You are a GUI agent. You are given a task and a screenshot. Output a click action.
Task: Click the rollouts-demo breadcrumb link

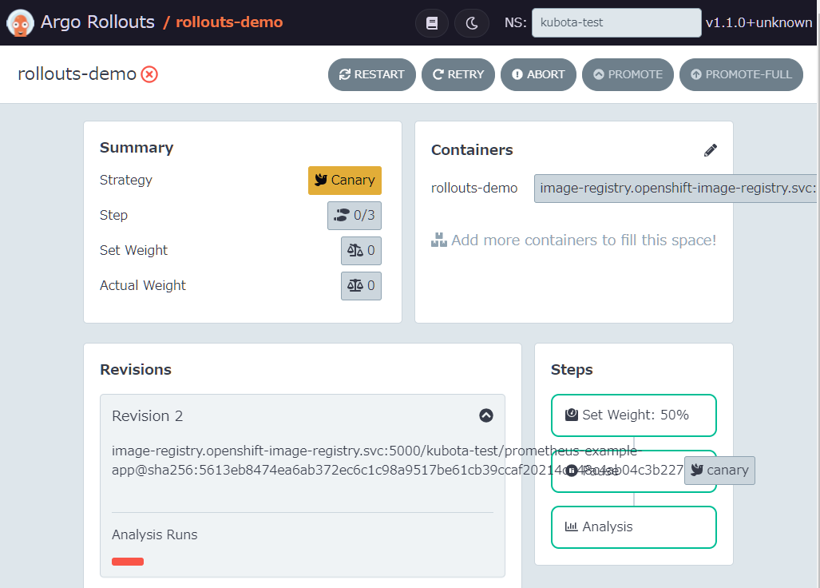[229, 22]
